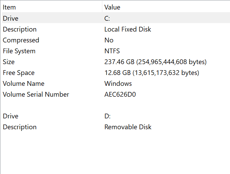This screenshot has height=174, width=230.
Task: Select the Compressed row label
Action: 21,40
